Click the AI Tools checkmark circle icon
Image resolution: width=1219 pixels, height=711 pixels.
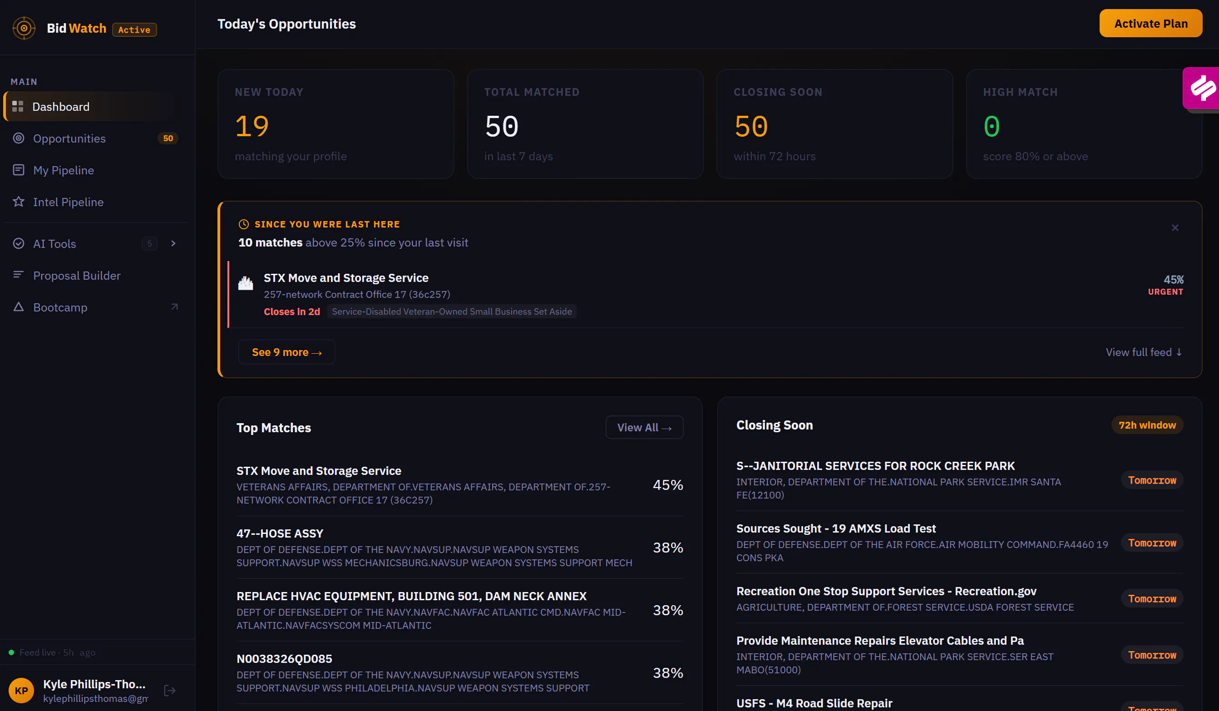tap(18, 243)
